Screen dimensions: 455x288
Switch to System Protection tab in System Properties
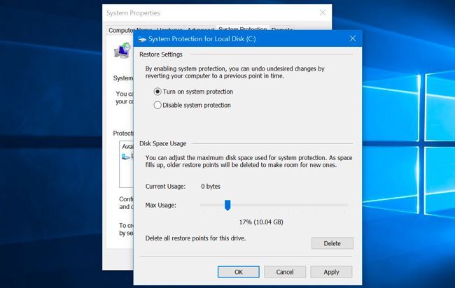[x=243, y=28]
